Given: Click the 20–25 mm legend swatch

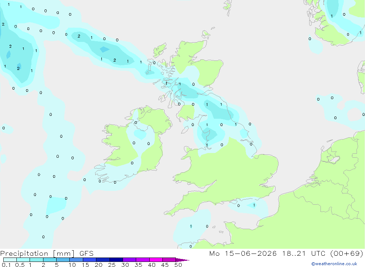Looking at the screenshot, I should 103,260.
